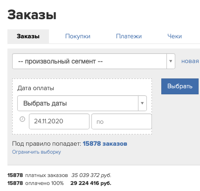Click the 35 039 372 руб. total
This screenshot has width=200, height=191.
91,175
